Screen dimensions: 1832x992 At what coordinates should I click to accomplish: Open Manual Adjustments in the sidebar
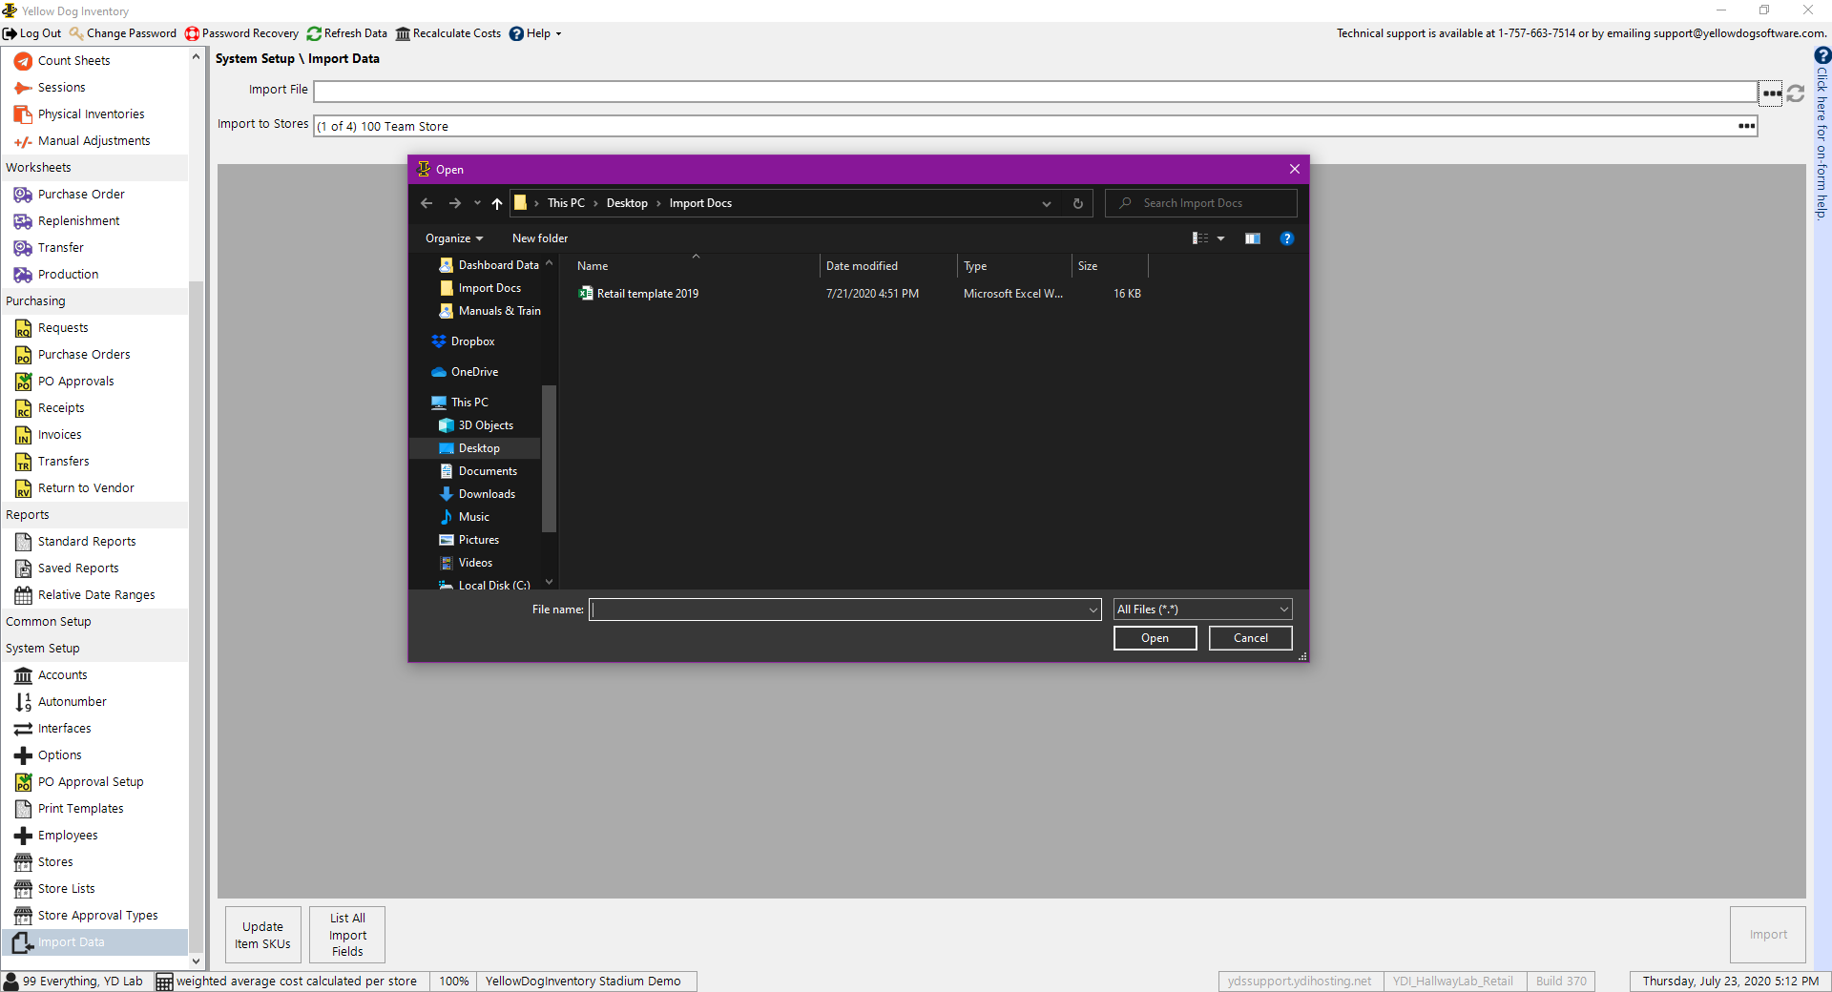[94, 140]
